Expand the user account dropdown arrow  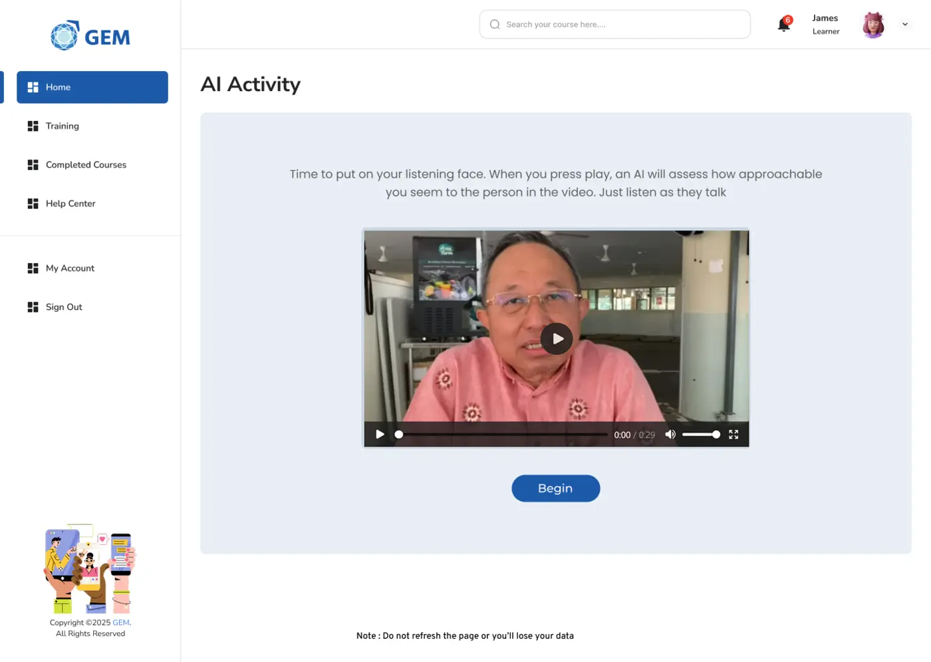coord(905,25)
